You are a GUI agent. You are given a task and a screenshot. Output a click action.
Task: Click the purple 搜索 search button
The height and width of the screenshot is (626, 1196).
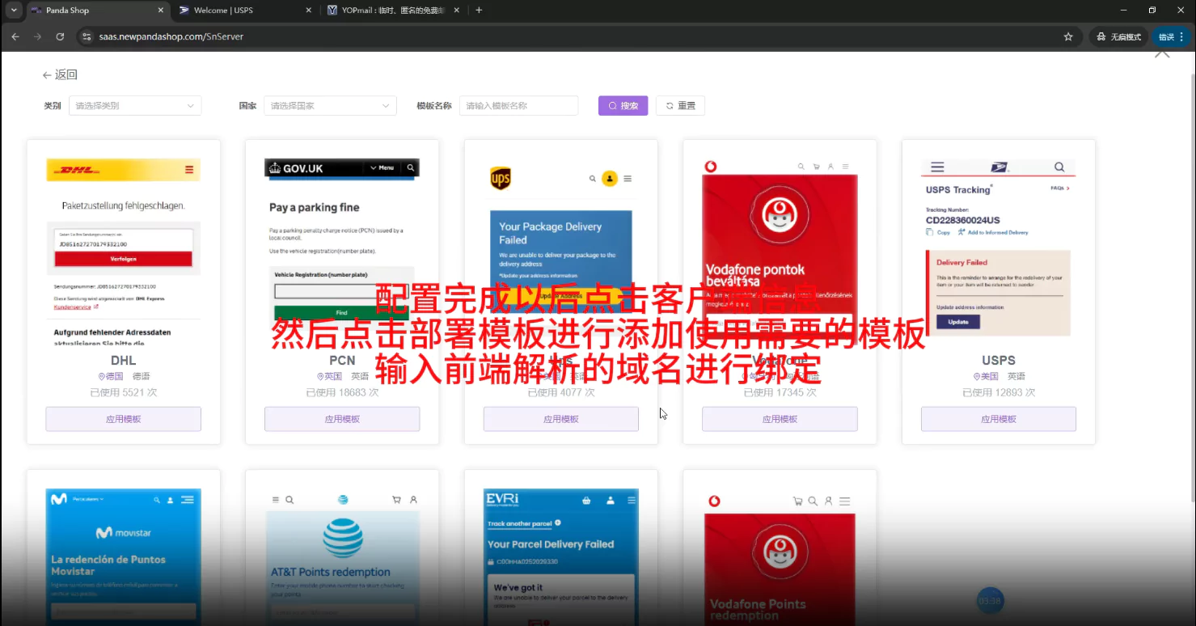(623, 106)
